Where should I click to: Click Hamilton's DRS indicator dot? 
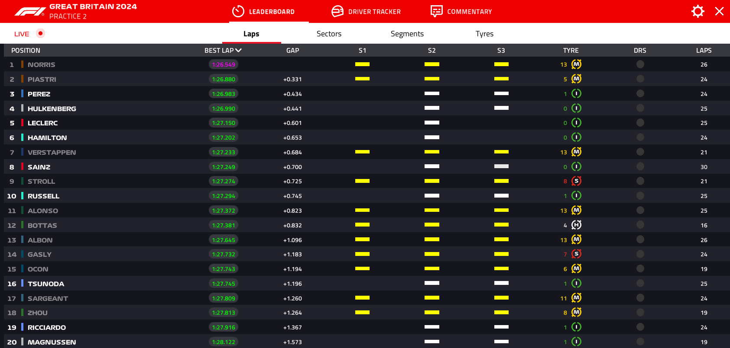640,137
